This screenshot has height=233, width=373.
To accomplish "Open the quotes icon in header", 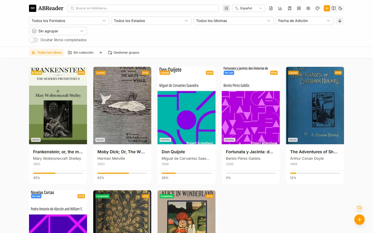I will click(299, 8).
